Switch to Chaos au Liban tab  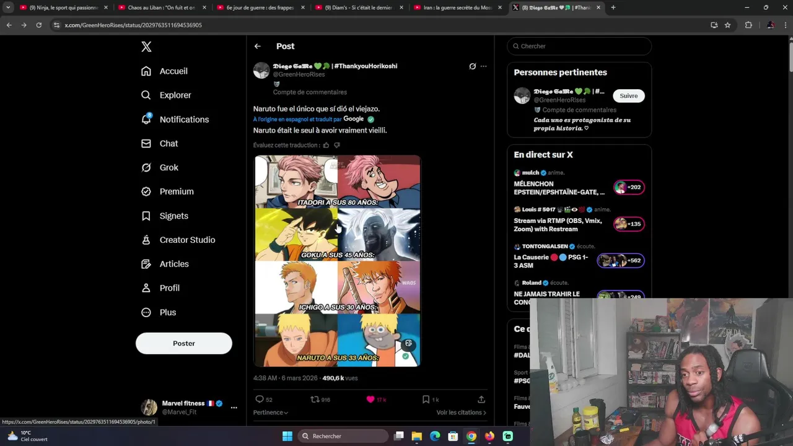[x=162, y=7]
